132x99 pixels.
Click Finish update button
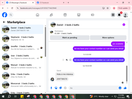click(123, 8)
